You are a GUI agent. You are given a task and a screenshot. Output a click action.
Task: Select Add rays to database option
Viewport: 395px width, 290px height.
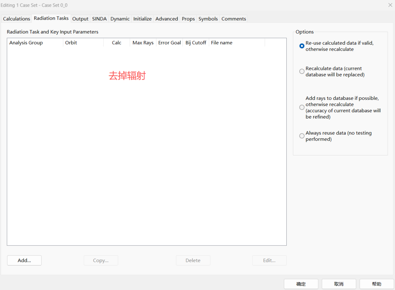302,108
